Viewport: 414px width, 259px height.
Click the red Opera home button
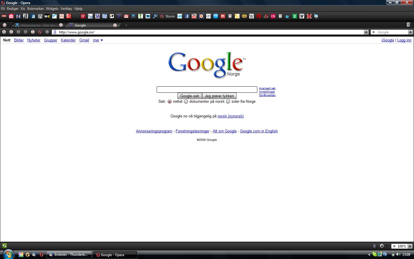[40, 32]
